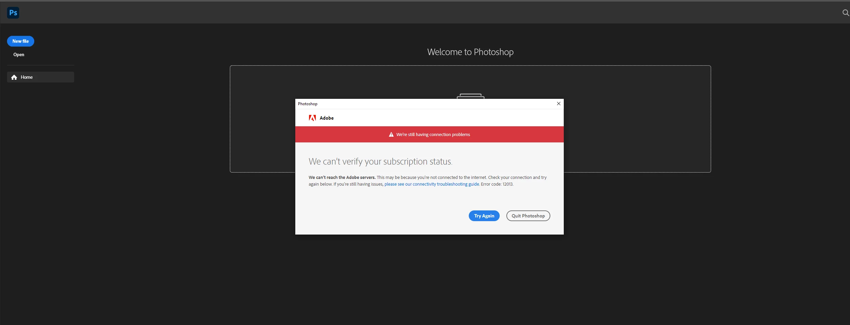Click the Adobe logo in dialog
The image size is (850, 325).
[x=312, y=118]
